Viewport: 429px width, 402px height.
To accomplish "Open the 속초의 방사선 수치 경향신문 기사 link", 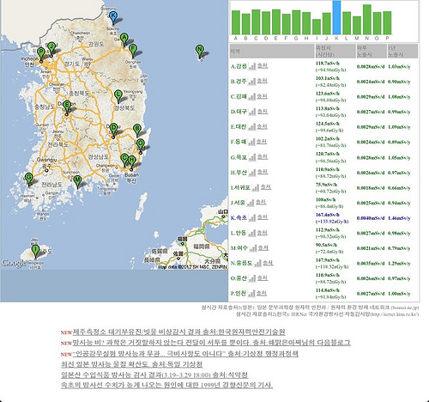I will pos(167,385).
